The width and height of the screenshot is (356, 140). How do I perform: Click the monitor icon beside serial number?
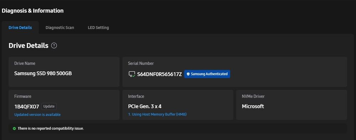click(132, 74)
